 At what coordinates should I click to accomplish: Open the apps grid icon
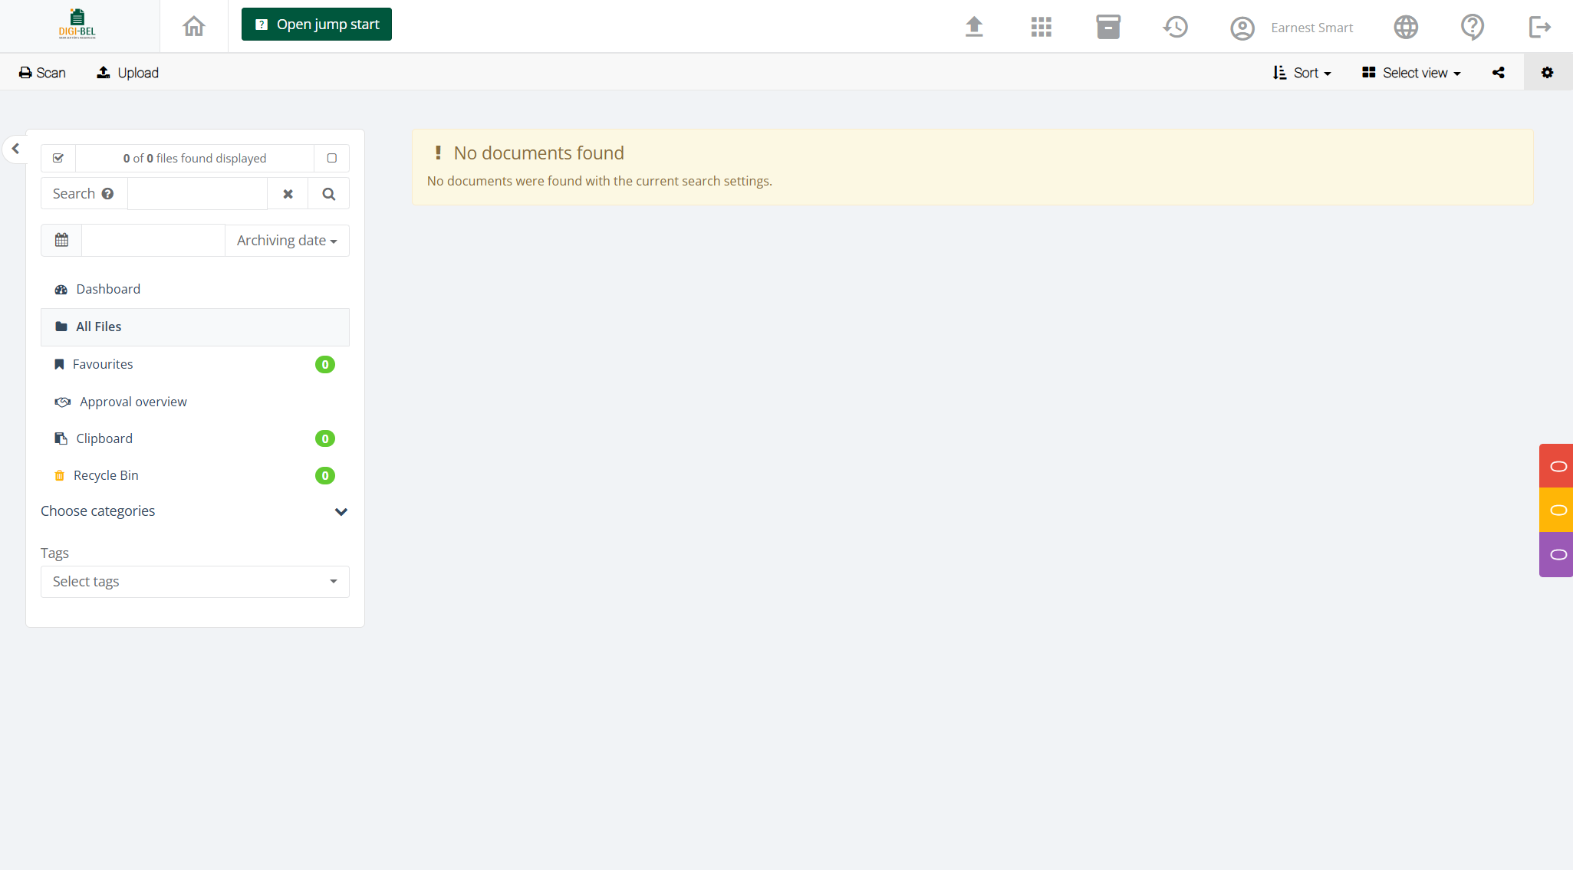[1041, 27]
